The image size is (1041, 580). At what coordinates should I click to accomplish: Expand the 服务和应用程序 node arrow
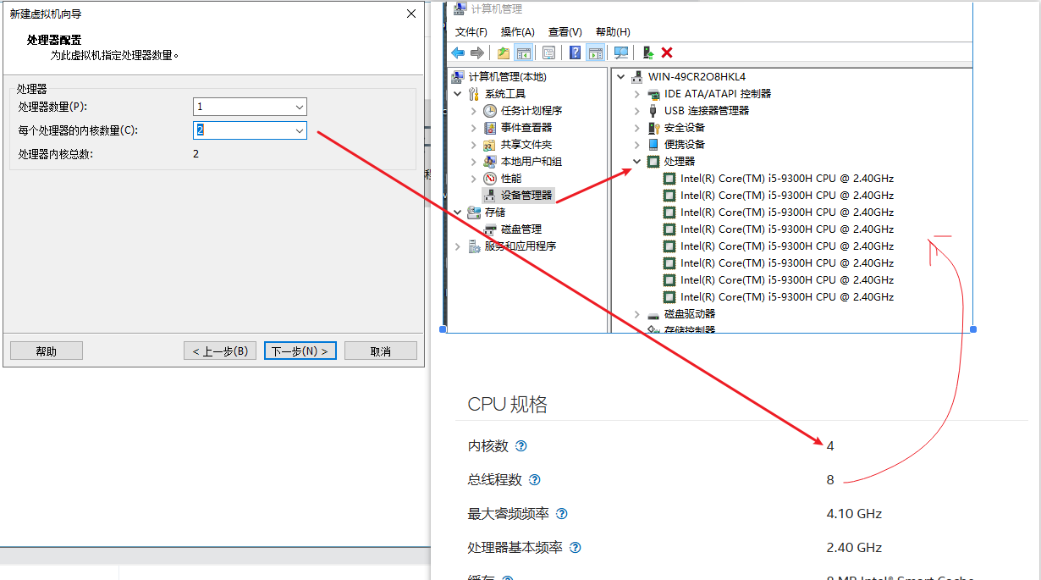[458, 246]
